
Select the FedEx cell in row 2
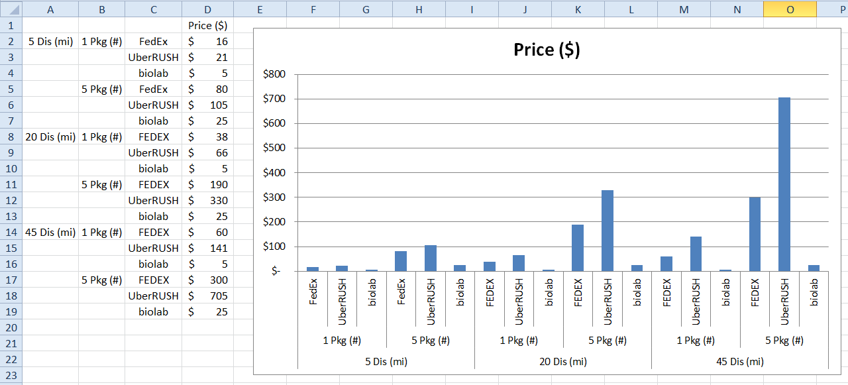pos(153,42)
